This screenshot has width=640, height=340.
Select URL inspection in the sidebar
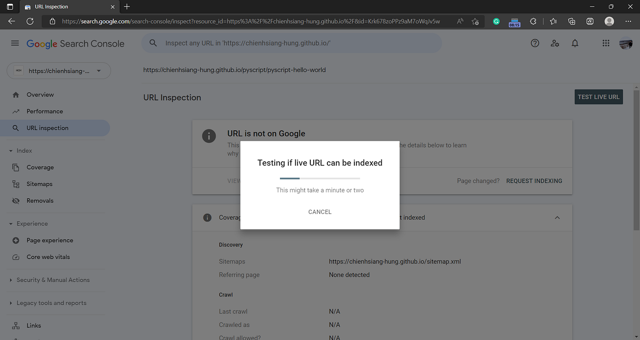point(55,128)
